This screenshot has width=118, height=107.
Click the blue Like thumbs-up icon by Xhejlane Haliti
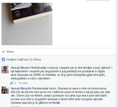click(x=3, y=60)
